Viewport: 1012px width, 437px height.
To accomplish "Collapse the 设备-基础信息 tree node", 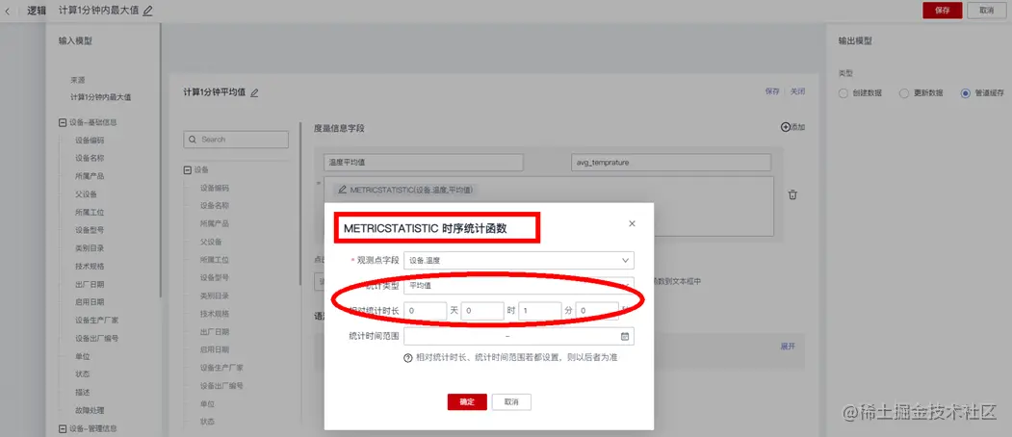I will pyautogui.click(x=63, y=122).
